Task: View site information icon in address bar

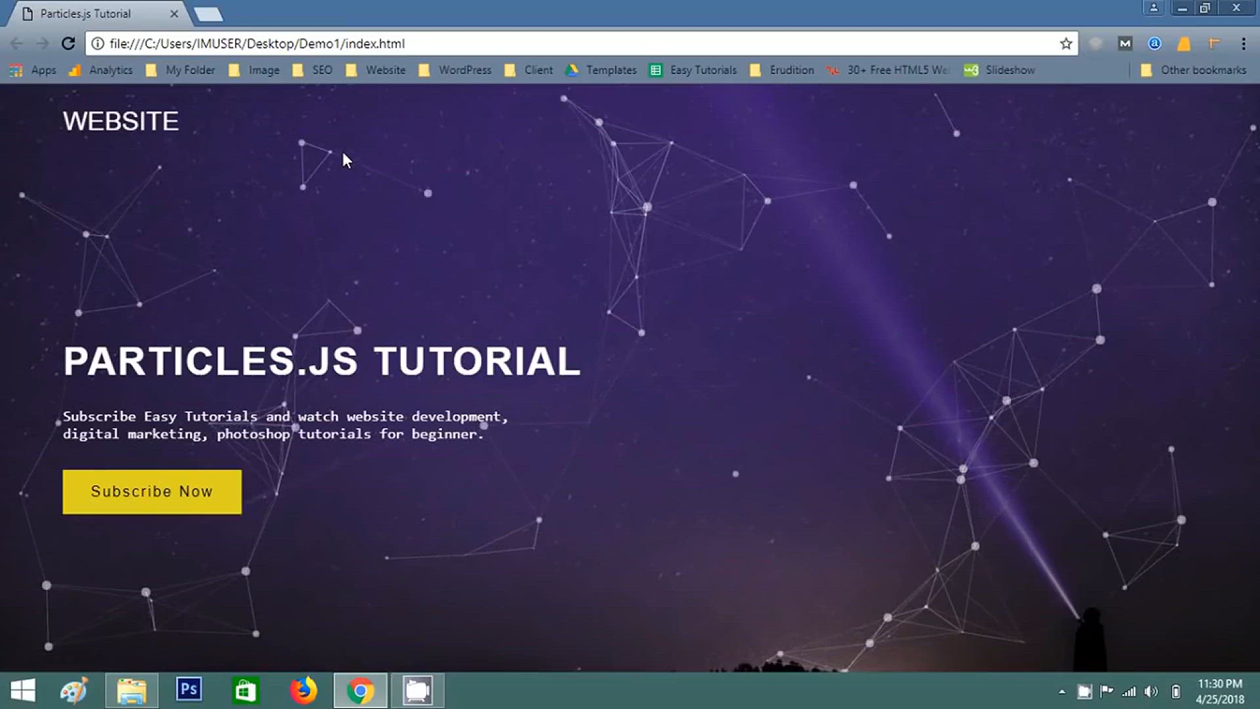Action: [98, 43]
